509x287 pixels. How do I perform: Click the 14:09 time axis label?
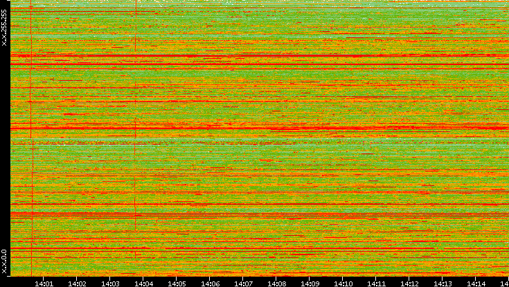pos(310,284)
